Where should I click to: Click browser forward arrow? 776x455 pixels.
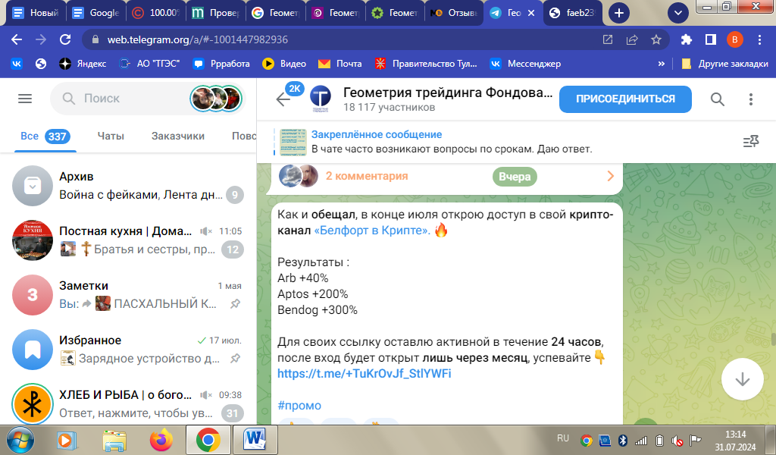[41, 39]
